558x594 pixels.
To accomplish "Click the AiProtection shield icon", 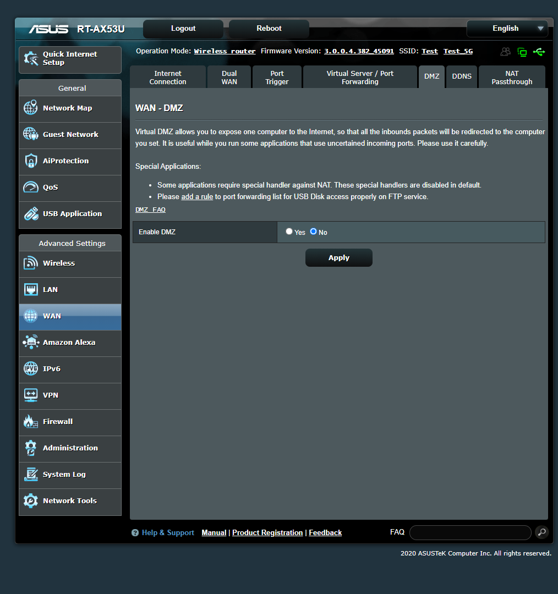I will [31, 161].
